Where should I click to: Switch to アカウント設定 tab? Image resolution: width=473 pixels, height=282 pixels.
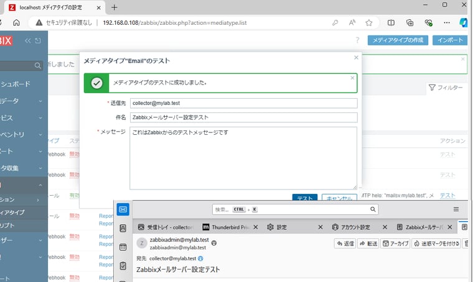coord(352,227)
